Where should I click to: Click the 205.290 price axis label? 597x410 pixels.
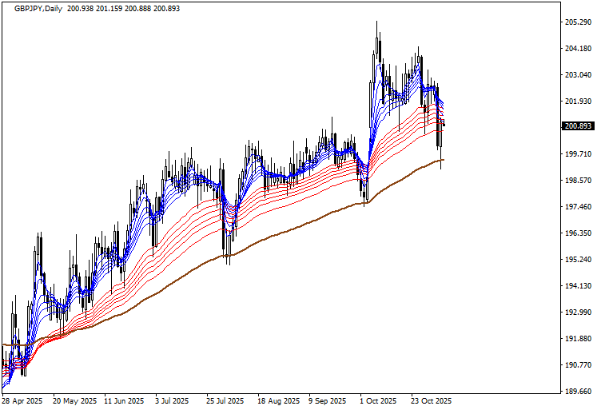tap(577, 22)
